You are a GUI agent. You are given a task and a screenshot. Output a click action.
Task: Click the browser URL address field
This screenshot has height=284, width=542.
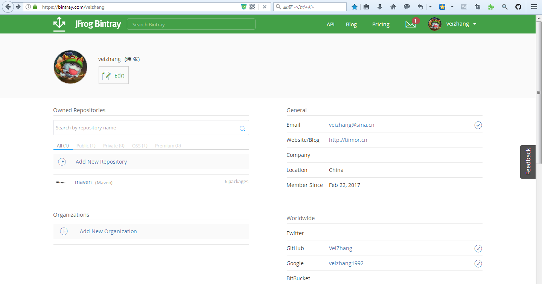point(140,7)
